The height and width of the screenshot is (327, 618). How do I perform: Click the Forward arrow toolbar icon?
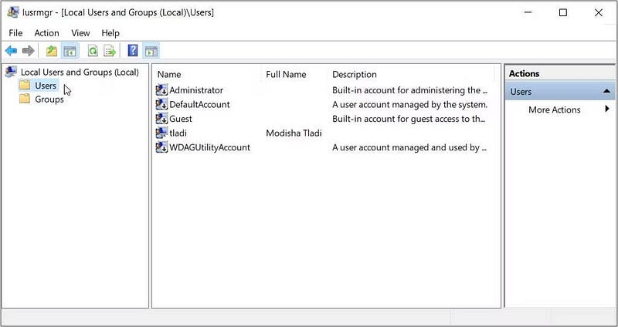coord(29,51)
